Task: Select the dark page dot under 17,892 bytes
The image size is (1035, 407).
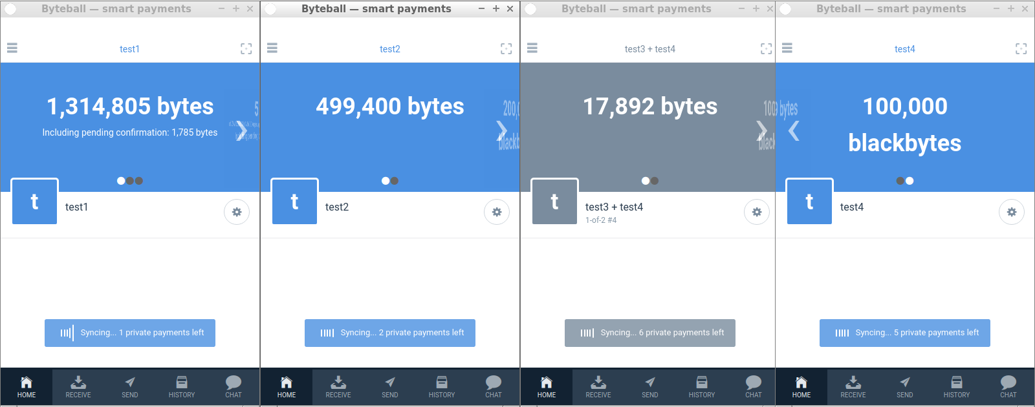Action: click(655, 181)
